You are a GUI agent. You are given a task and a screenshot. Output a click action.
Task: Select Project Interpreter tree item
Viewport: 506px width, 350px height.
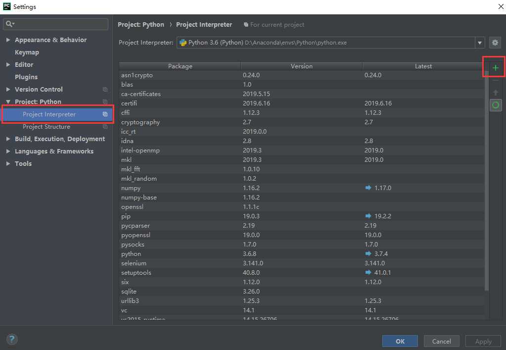57,114
